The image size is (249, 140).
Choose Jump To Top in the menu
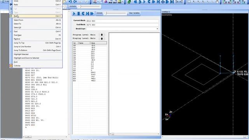(35, 43)
